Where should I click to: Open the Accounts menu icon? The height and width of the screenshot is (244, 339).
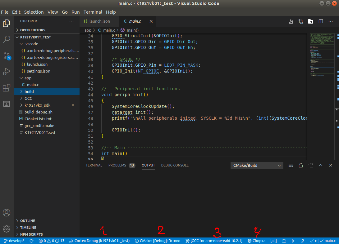(x=7, y=213)
